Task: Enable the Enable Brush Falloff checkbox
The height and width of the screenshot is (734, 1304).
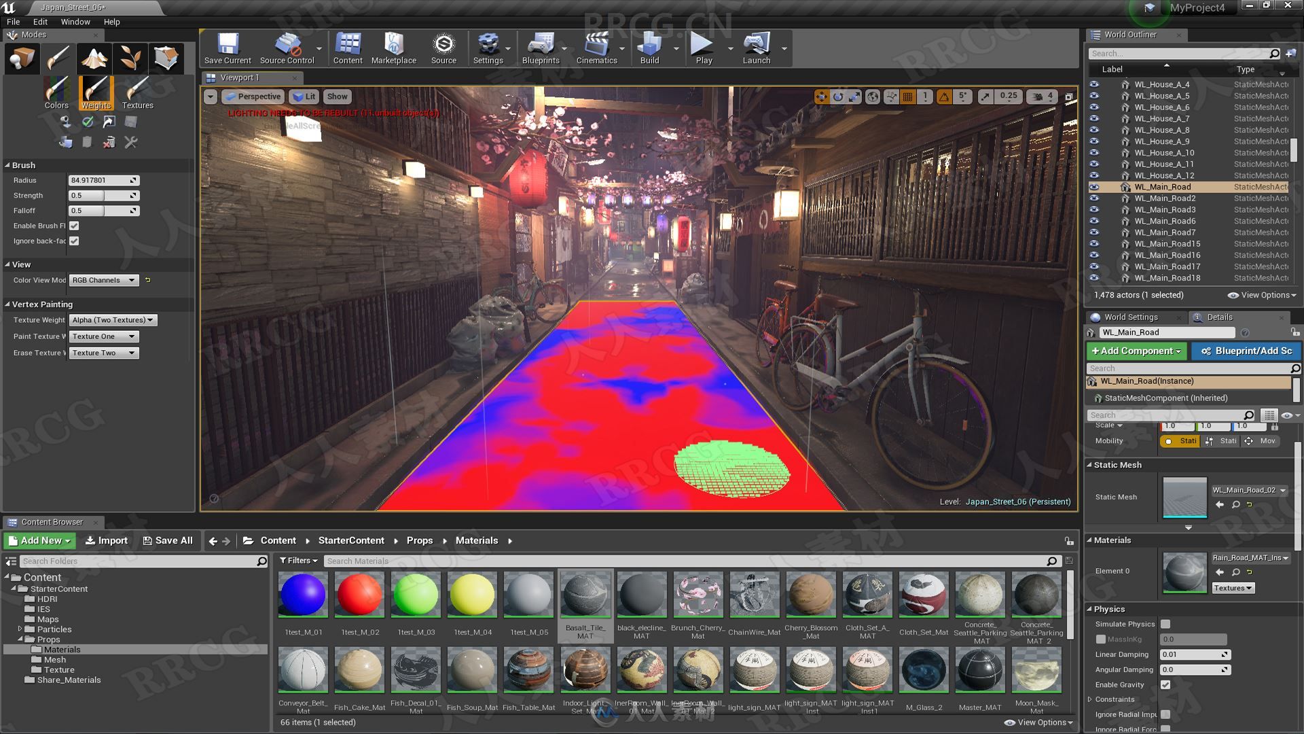Action: pyautogui.click(x=73, y=225)
